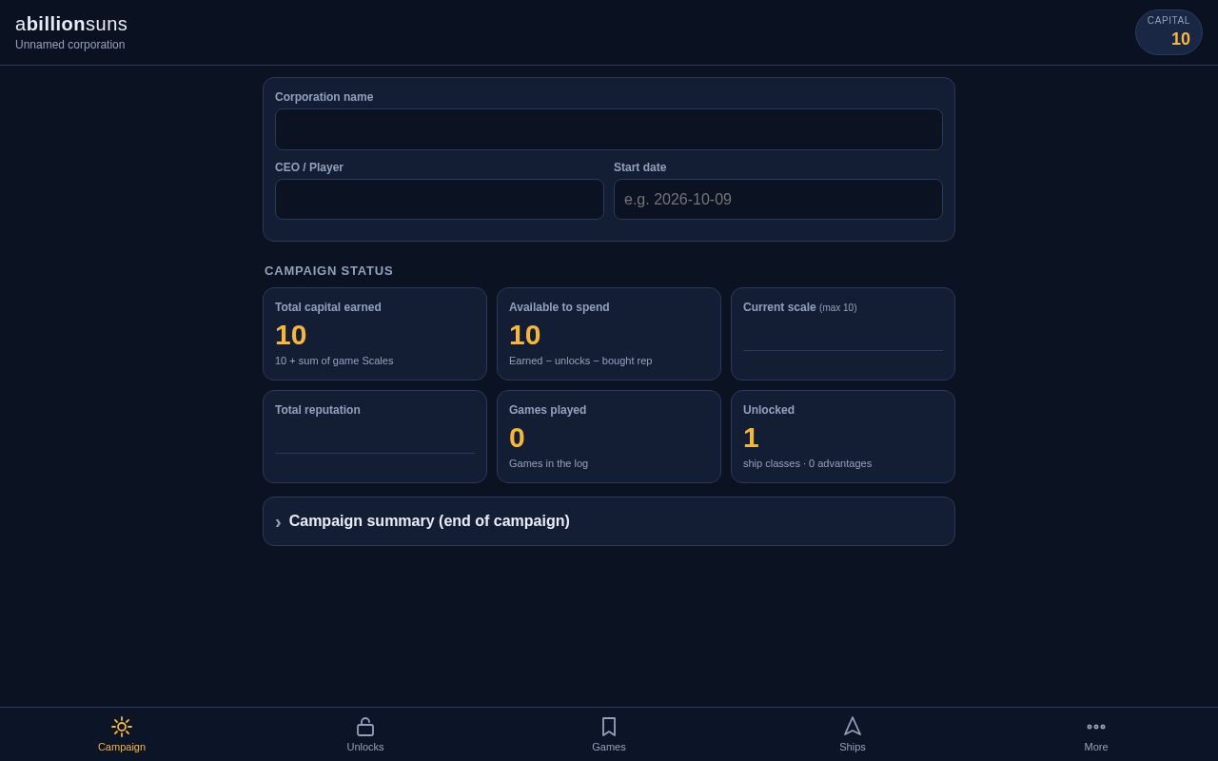
Task: Focus the Start date field
Action: (778, 200)
